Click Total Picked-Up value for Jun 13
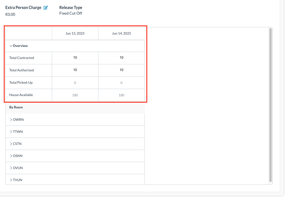The height and width of the screenshot is (198, 286). [75, 83]
